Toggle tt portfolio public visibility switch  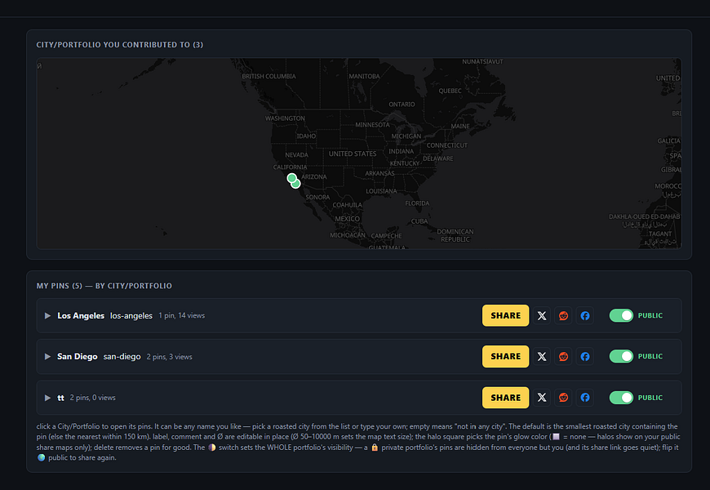click(x=621, y=398)
